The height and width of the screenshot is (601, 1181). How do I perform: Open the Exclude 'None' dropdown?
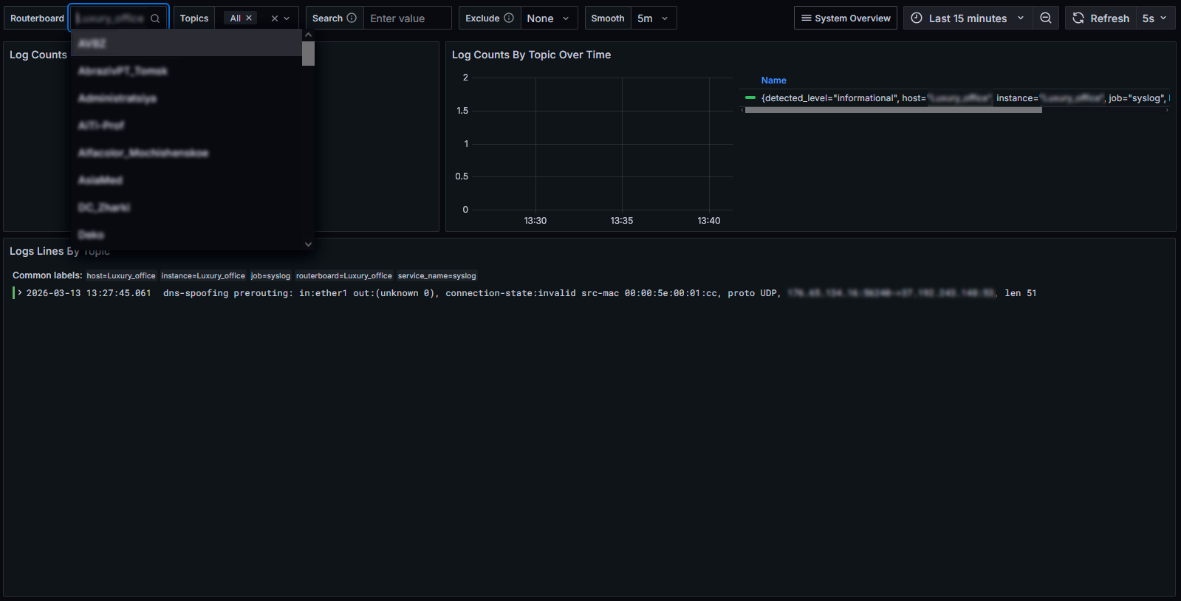pyautogui.click(x=548, y=18)
